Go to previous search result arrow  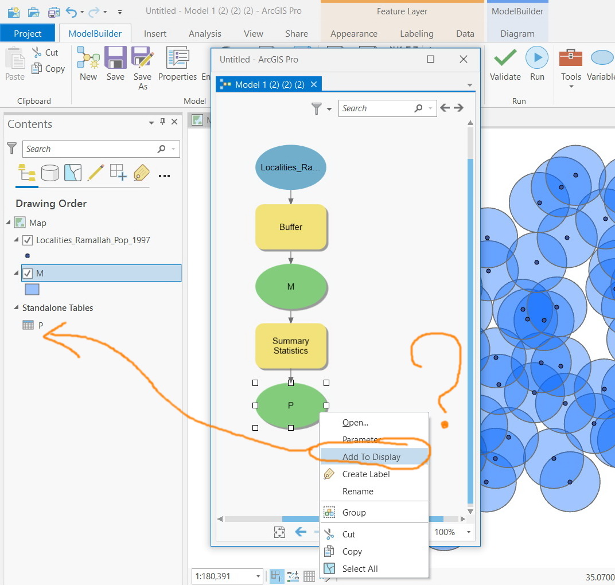445,107
